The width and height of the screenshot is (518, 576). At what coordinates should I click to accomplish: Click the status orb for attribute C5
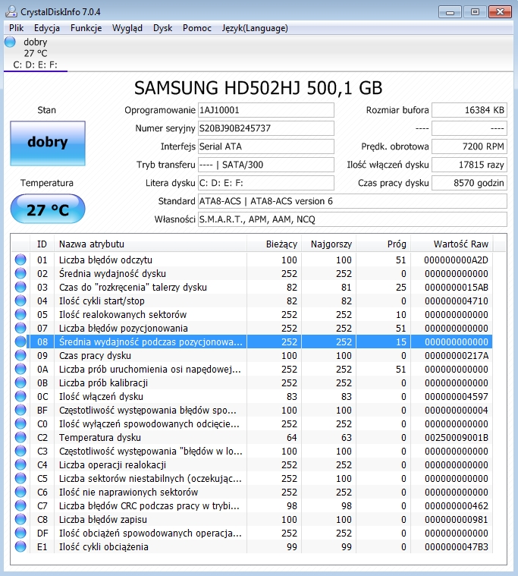tap(20, 478)
